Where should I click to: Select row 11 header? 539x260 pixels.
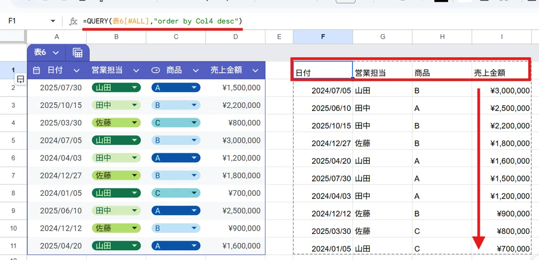click(13, 246)
